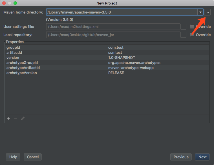Viewport: 214px width, 165px height.
Task: Browse for user settings file
Action: [184, 27]
